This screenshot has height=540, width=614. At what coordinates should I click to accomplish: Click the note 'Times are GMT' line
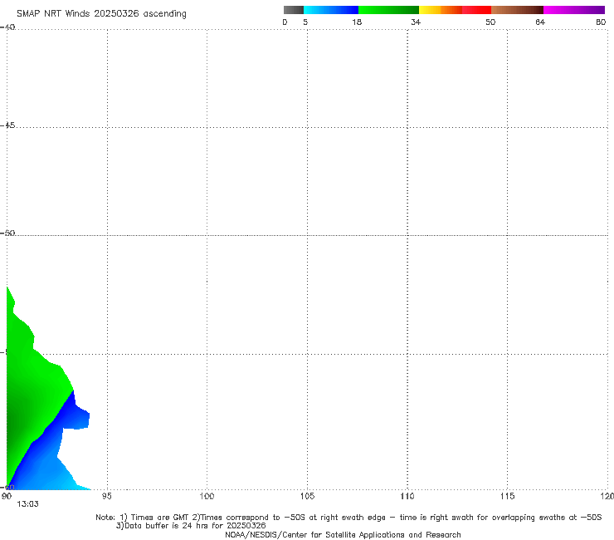(x=348, y=518)
